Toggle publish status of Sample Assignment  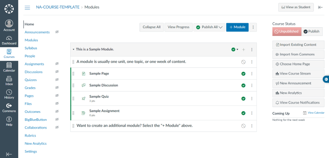(243, 113)
